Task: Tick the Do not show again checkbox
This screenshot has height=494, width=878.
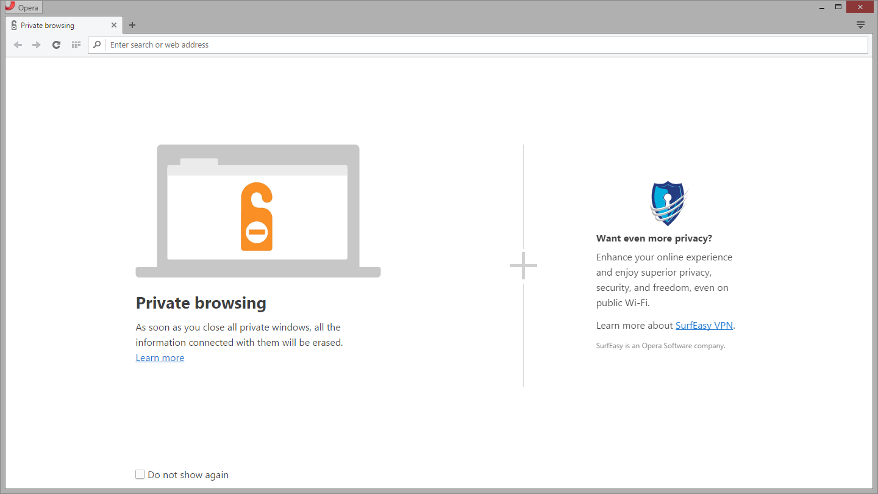Action: coord(140,474)
